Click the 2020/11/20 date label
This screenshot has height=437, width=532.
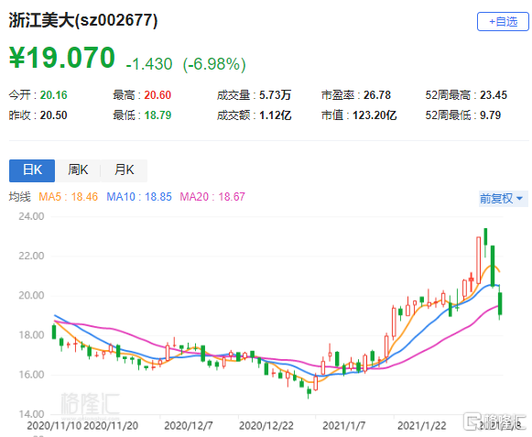coord(111,426)
